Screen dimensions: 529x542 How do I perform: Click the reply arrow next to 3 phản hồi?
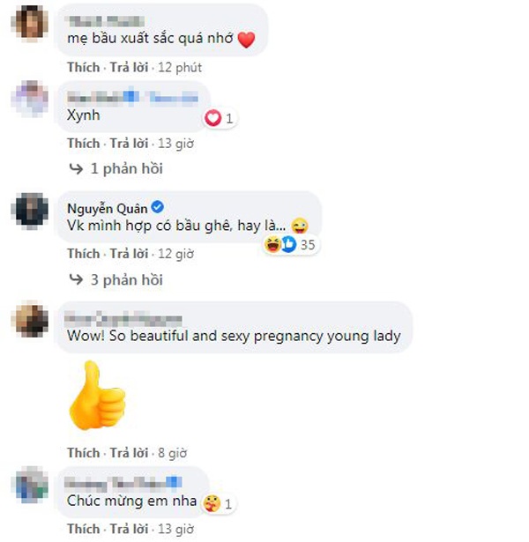coord(76,279)
